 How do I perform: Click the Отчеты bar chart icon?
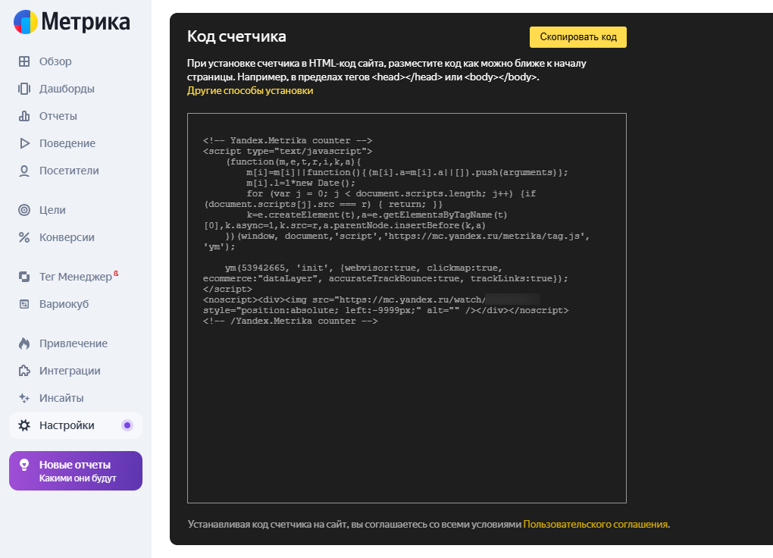(24, 116)
